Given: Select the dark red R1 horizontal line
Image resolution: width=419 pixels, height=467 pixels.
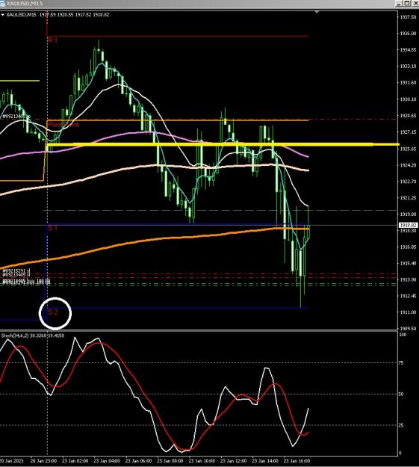Looking at the screenshot, I should [x=178, y=37].
